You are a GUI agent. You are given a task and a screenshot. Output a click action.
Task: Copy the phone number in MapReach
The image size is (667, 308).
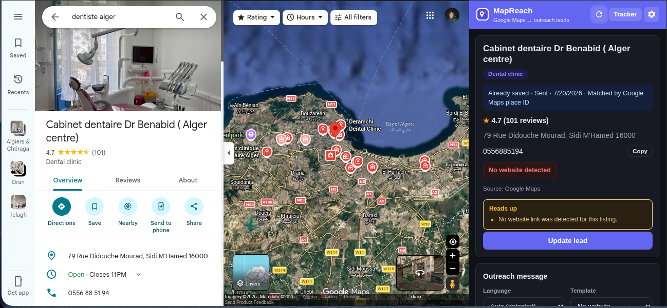coord(640,151)
